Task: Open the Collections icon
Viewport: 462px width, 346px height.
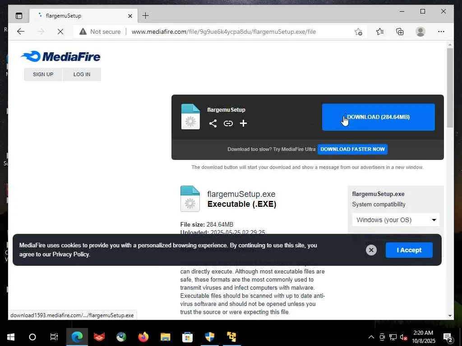Action: coord(400,32)
